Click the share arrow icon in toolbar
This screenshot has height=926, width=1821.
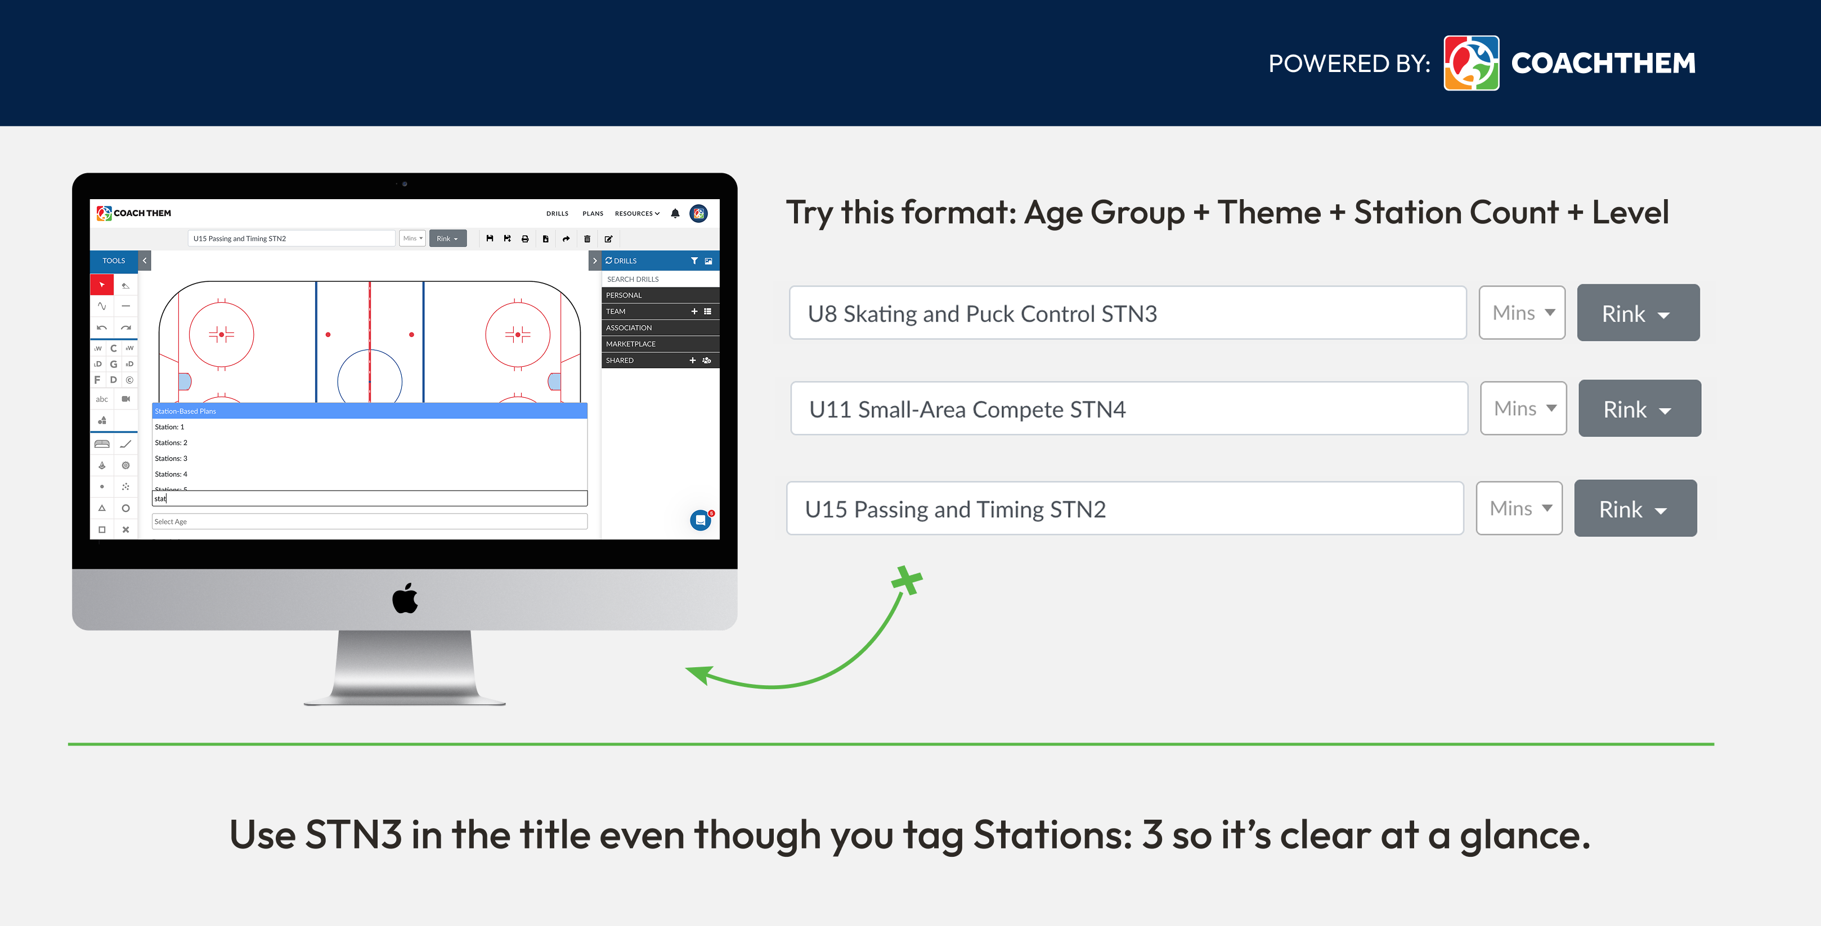coord(566,239)
